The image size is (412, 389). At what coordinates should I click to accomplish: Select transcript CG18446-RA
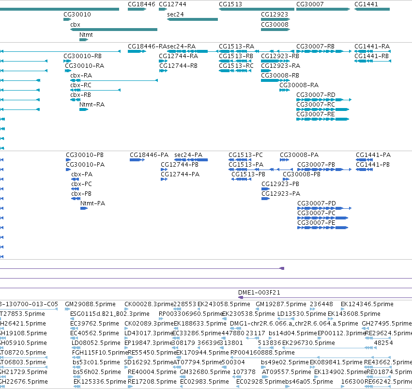(147, 47)
